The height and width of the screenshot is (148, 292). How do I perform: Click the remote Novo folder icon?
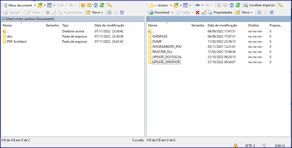(238, 12)
